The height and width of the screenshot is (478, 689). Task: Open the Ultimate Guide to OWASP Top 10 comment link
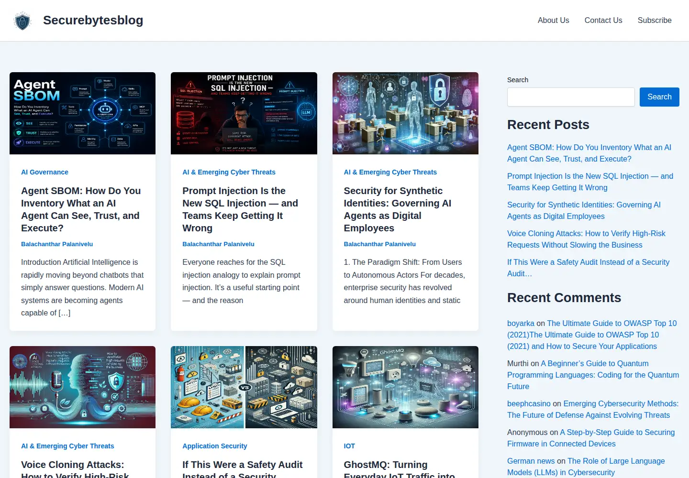(592, 335)
